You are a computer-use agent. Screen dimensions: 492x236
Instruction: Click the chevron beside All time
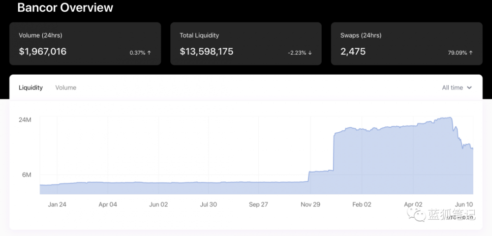pyautogui.click(x=469, y=88)
